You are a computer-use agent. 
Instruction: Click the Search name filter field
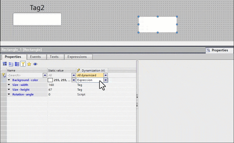click(25, 75)
